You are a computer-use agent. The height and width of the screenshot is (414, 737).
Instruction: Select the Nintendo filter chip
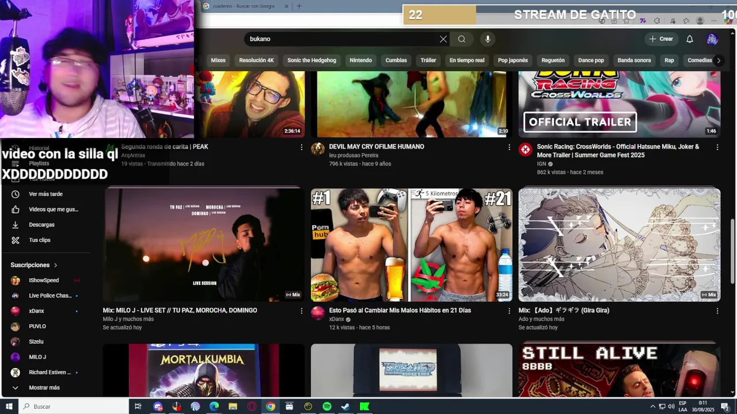tap(361, 60)
